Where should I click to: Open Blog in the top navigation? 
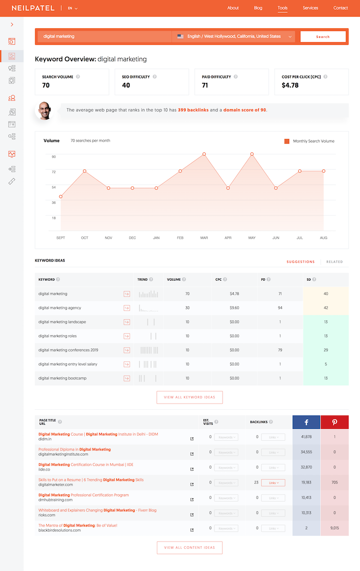258,8
